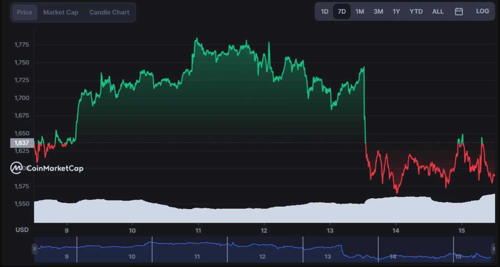
Task: Toggle the LOG scale button
Action: tap(483, 11)
